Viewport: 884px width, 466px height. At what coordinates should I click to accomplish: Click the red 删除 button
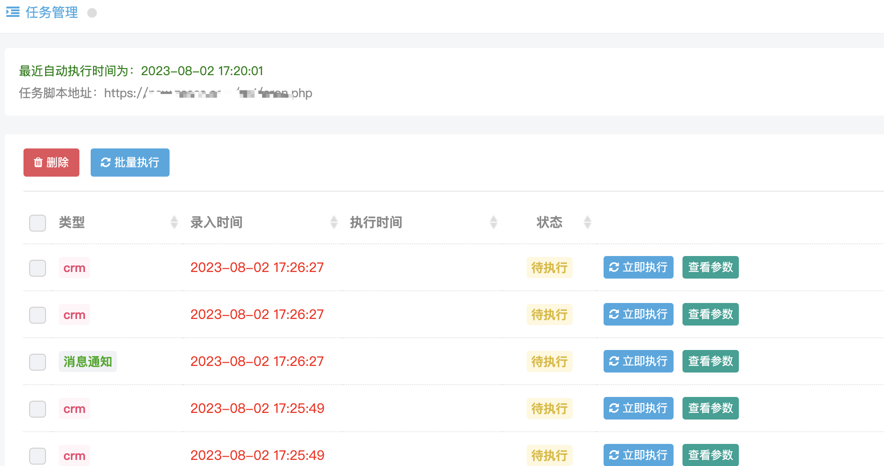click(x=51, y=163)
